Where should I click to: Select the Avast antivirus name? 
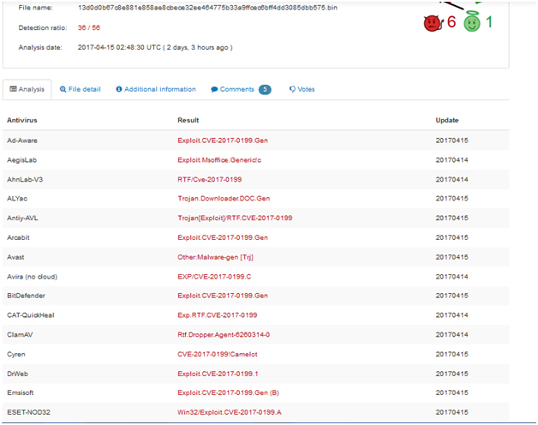point(15,257)
